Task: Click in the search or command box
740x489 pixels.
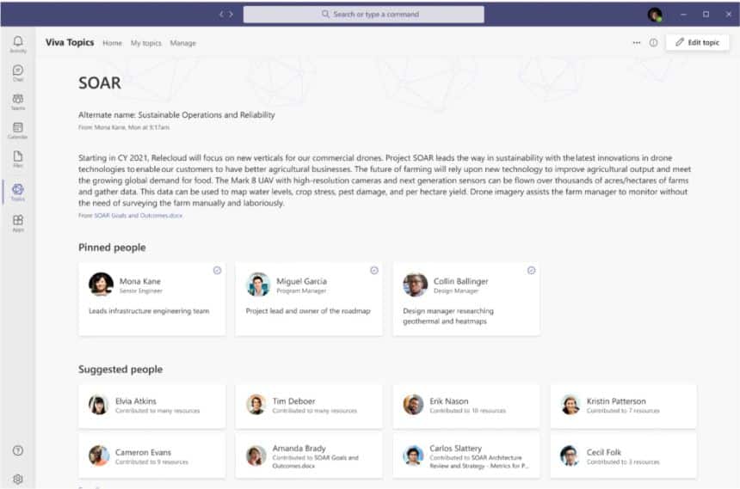Action: pyautogui.click(x=363, y=14)
